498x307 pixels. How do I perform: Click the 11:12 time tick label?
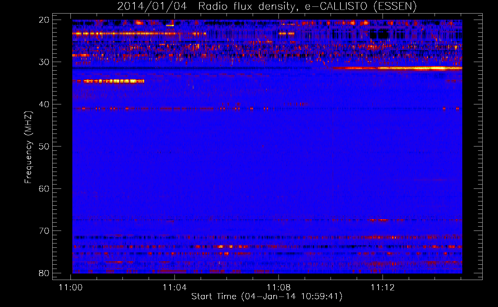coord(383,288)
